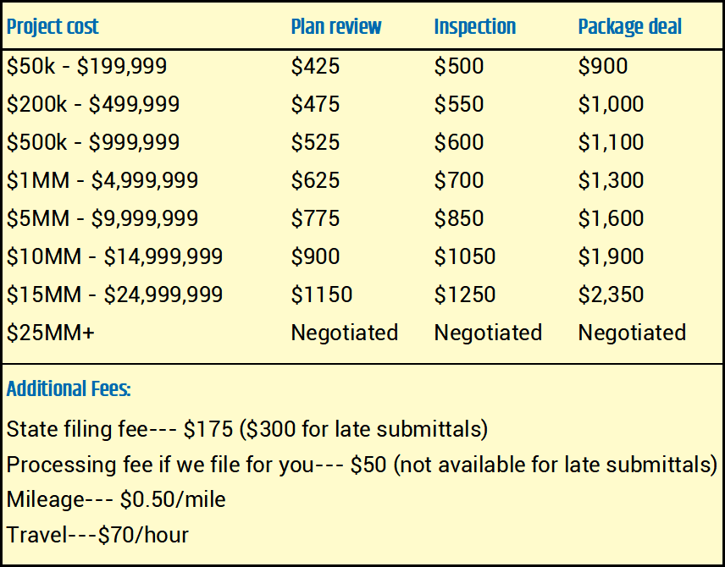725x567 pixels.
Task: Click the $1,000 package deal price
Action: coord(611,104)
